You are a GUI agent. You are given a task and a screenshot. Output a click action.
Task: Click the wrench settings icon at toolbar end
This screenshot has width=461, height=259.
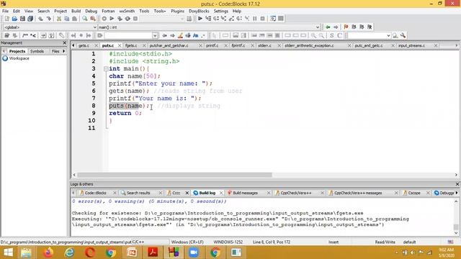pos(403,35)
